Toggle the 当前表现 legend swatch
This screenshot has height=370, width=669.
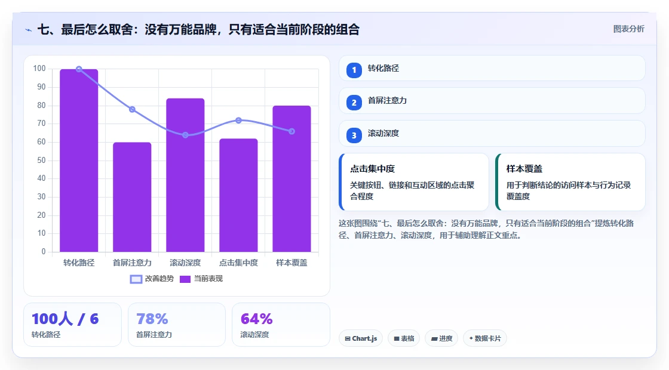tap(185, 279)
